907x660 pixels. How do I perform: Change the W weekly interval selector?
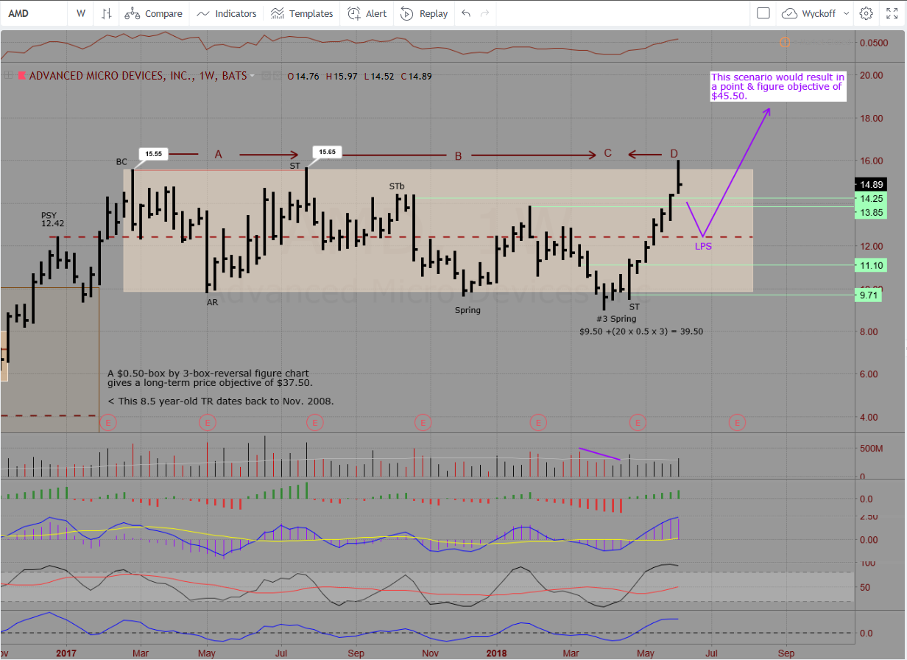tap(80, 13)
